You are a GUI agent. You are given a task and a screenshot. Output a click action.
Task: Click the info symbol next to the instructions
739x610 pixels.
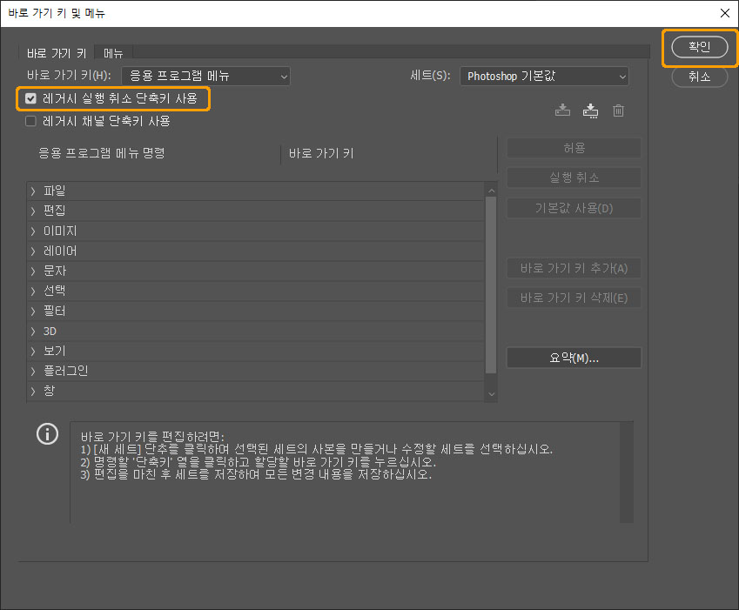click(x=47, y=433)
